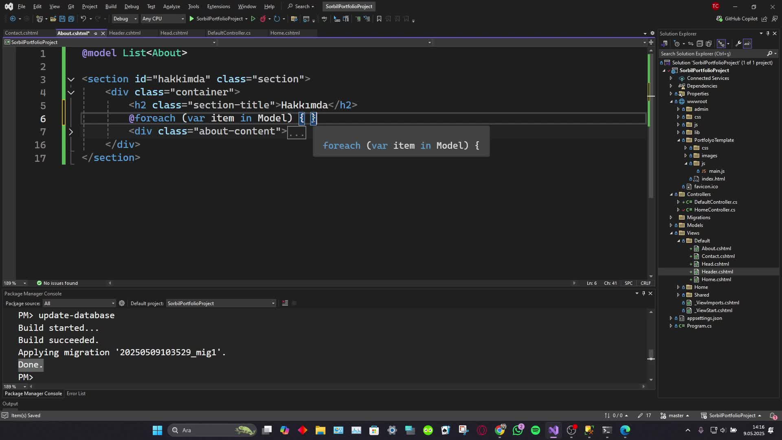Click the bookmark icon in the toolbar

379,19
